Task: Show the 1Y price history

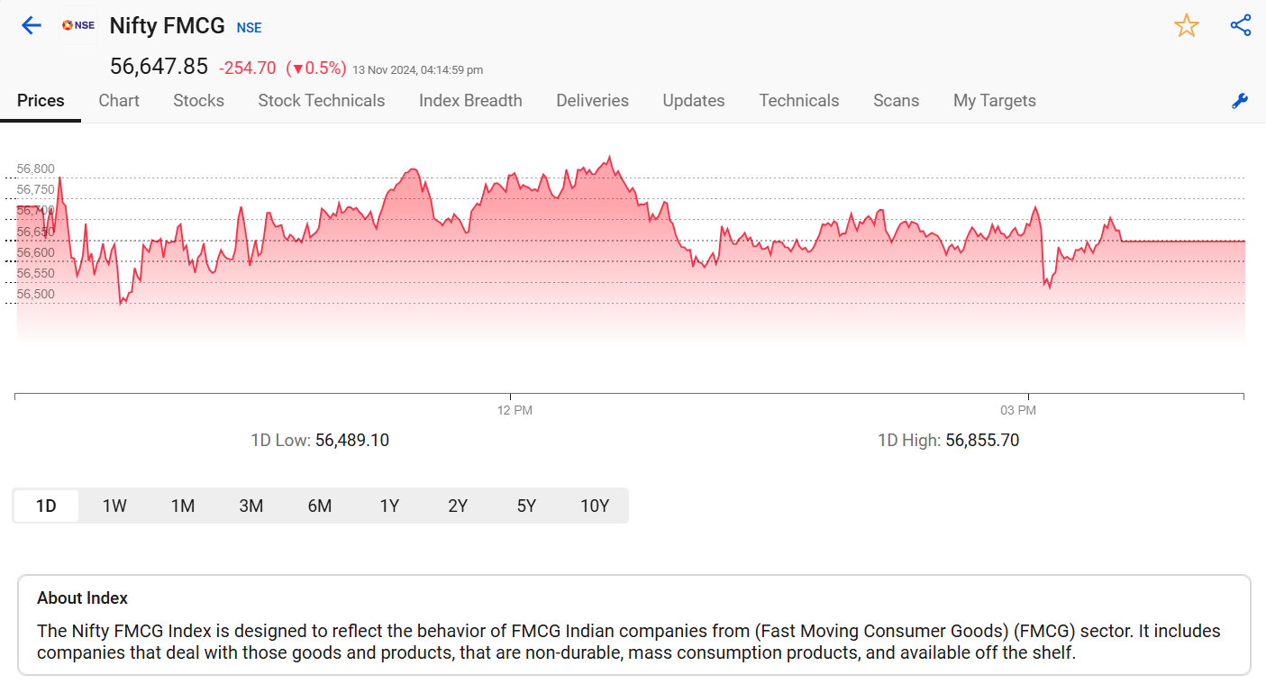Action: [389, 506]
